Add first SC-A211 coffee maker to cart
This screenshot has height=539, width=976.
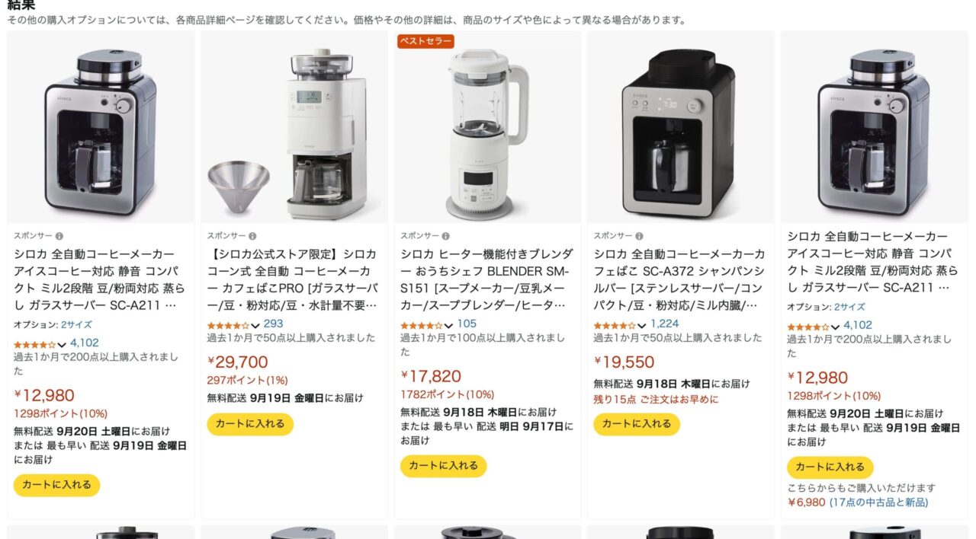(x=56, y=485)
